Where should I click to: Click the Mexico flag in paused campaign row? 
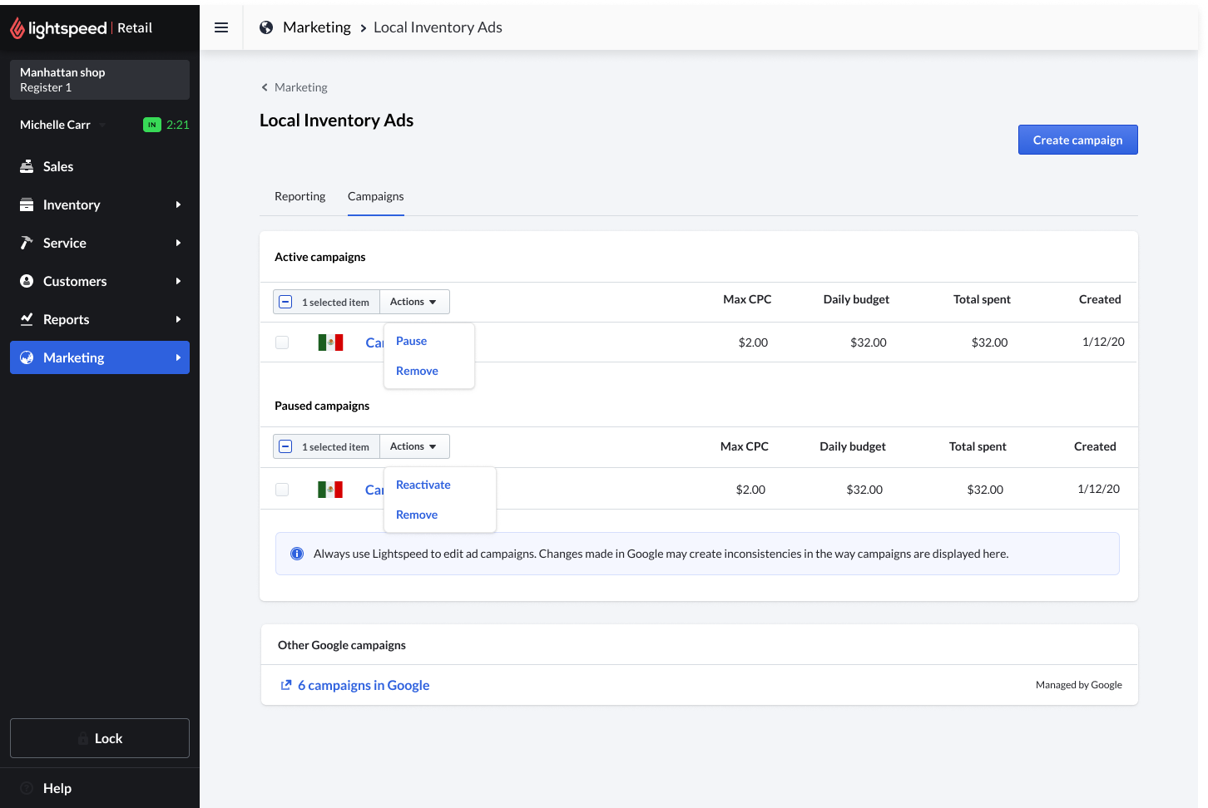pyautogui.click(x=330, y=490)
